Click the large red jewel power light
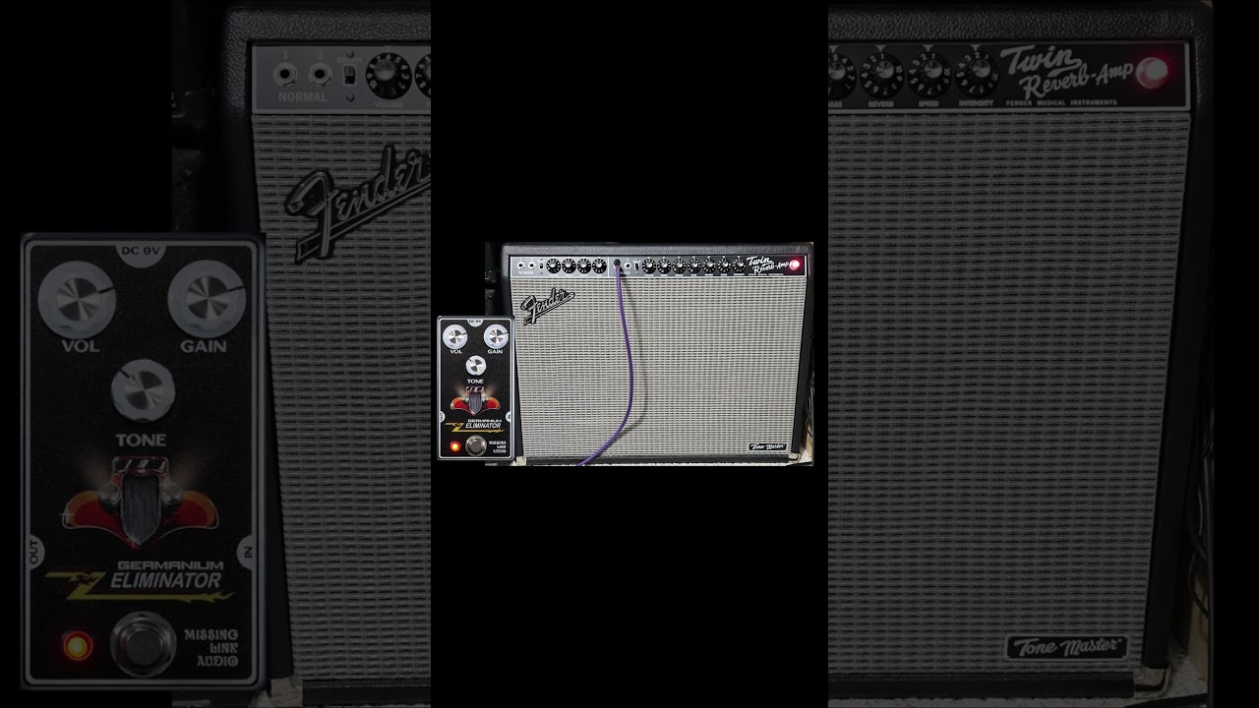Image resolution: width=1259 pixels, height=708 pixels. [x=1153, y=72]
